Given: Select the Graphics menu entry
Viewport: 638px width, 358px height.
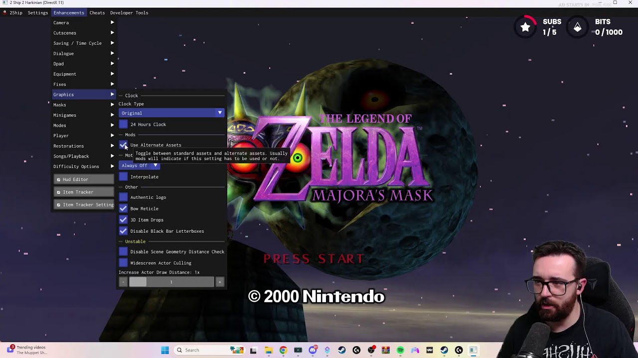Looking at the screenshot, I should (x=84, y=94).
